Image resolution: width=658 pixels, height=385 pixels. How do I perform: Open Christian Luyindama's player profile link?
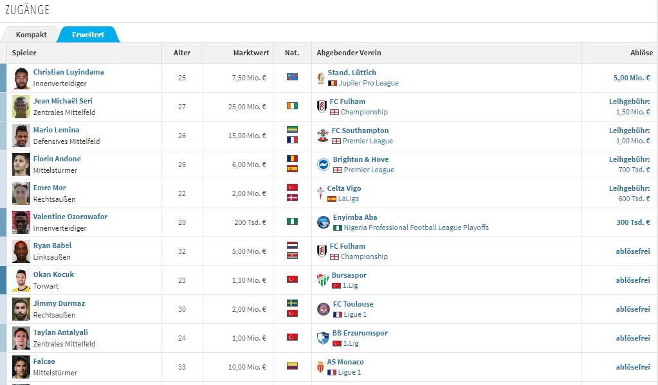pos(68,72)
